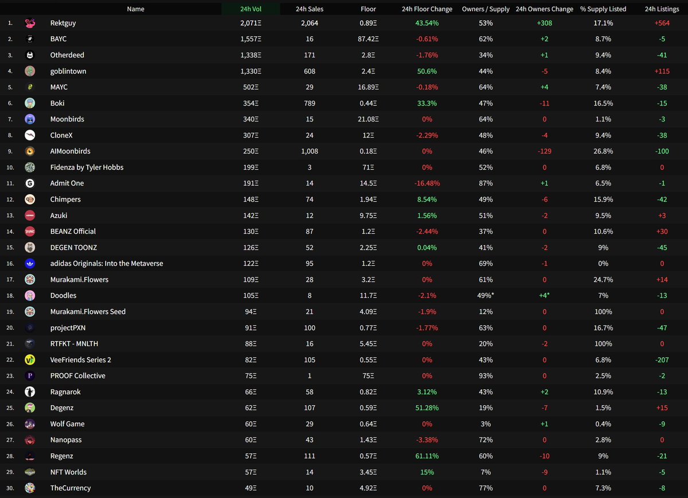
Task: Click the Moonbirds collection icon
Action: pos(30,119)
